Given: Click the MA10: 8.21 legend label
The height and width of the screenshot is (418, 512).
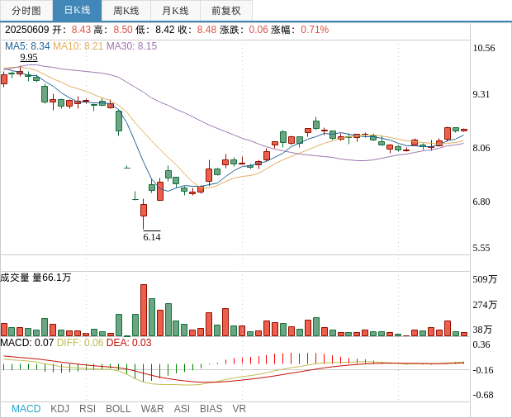Looking at the screenshot, I should tap(78, 46).
